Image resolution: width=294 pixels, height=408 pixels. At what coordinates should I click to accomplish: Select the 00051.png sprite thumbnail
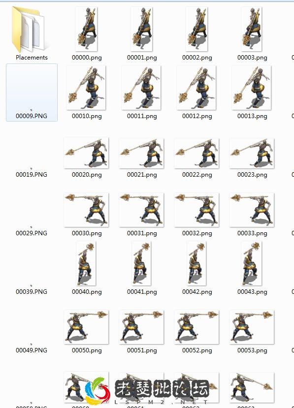[x=141, y=327]
